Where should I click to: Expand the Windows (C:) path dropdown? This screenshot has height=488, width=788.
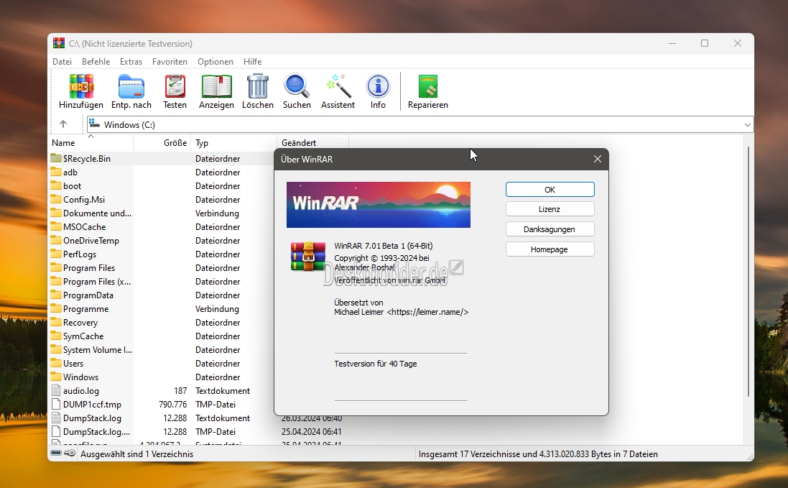click(747, 124)
